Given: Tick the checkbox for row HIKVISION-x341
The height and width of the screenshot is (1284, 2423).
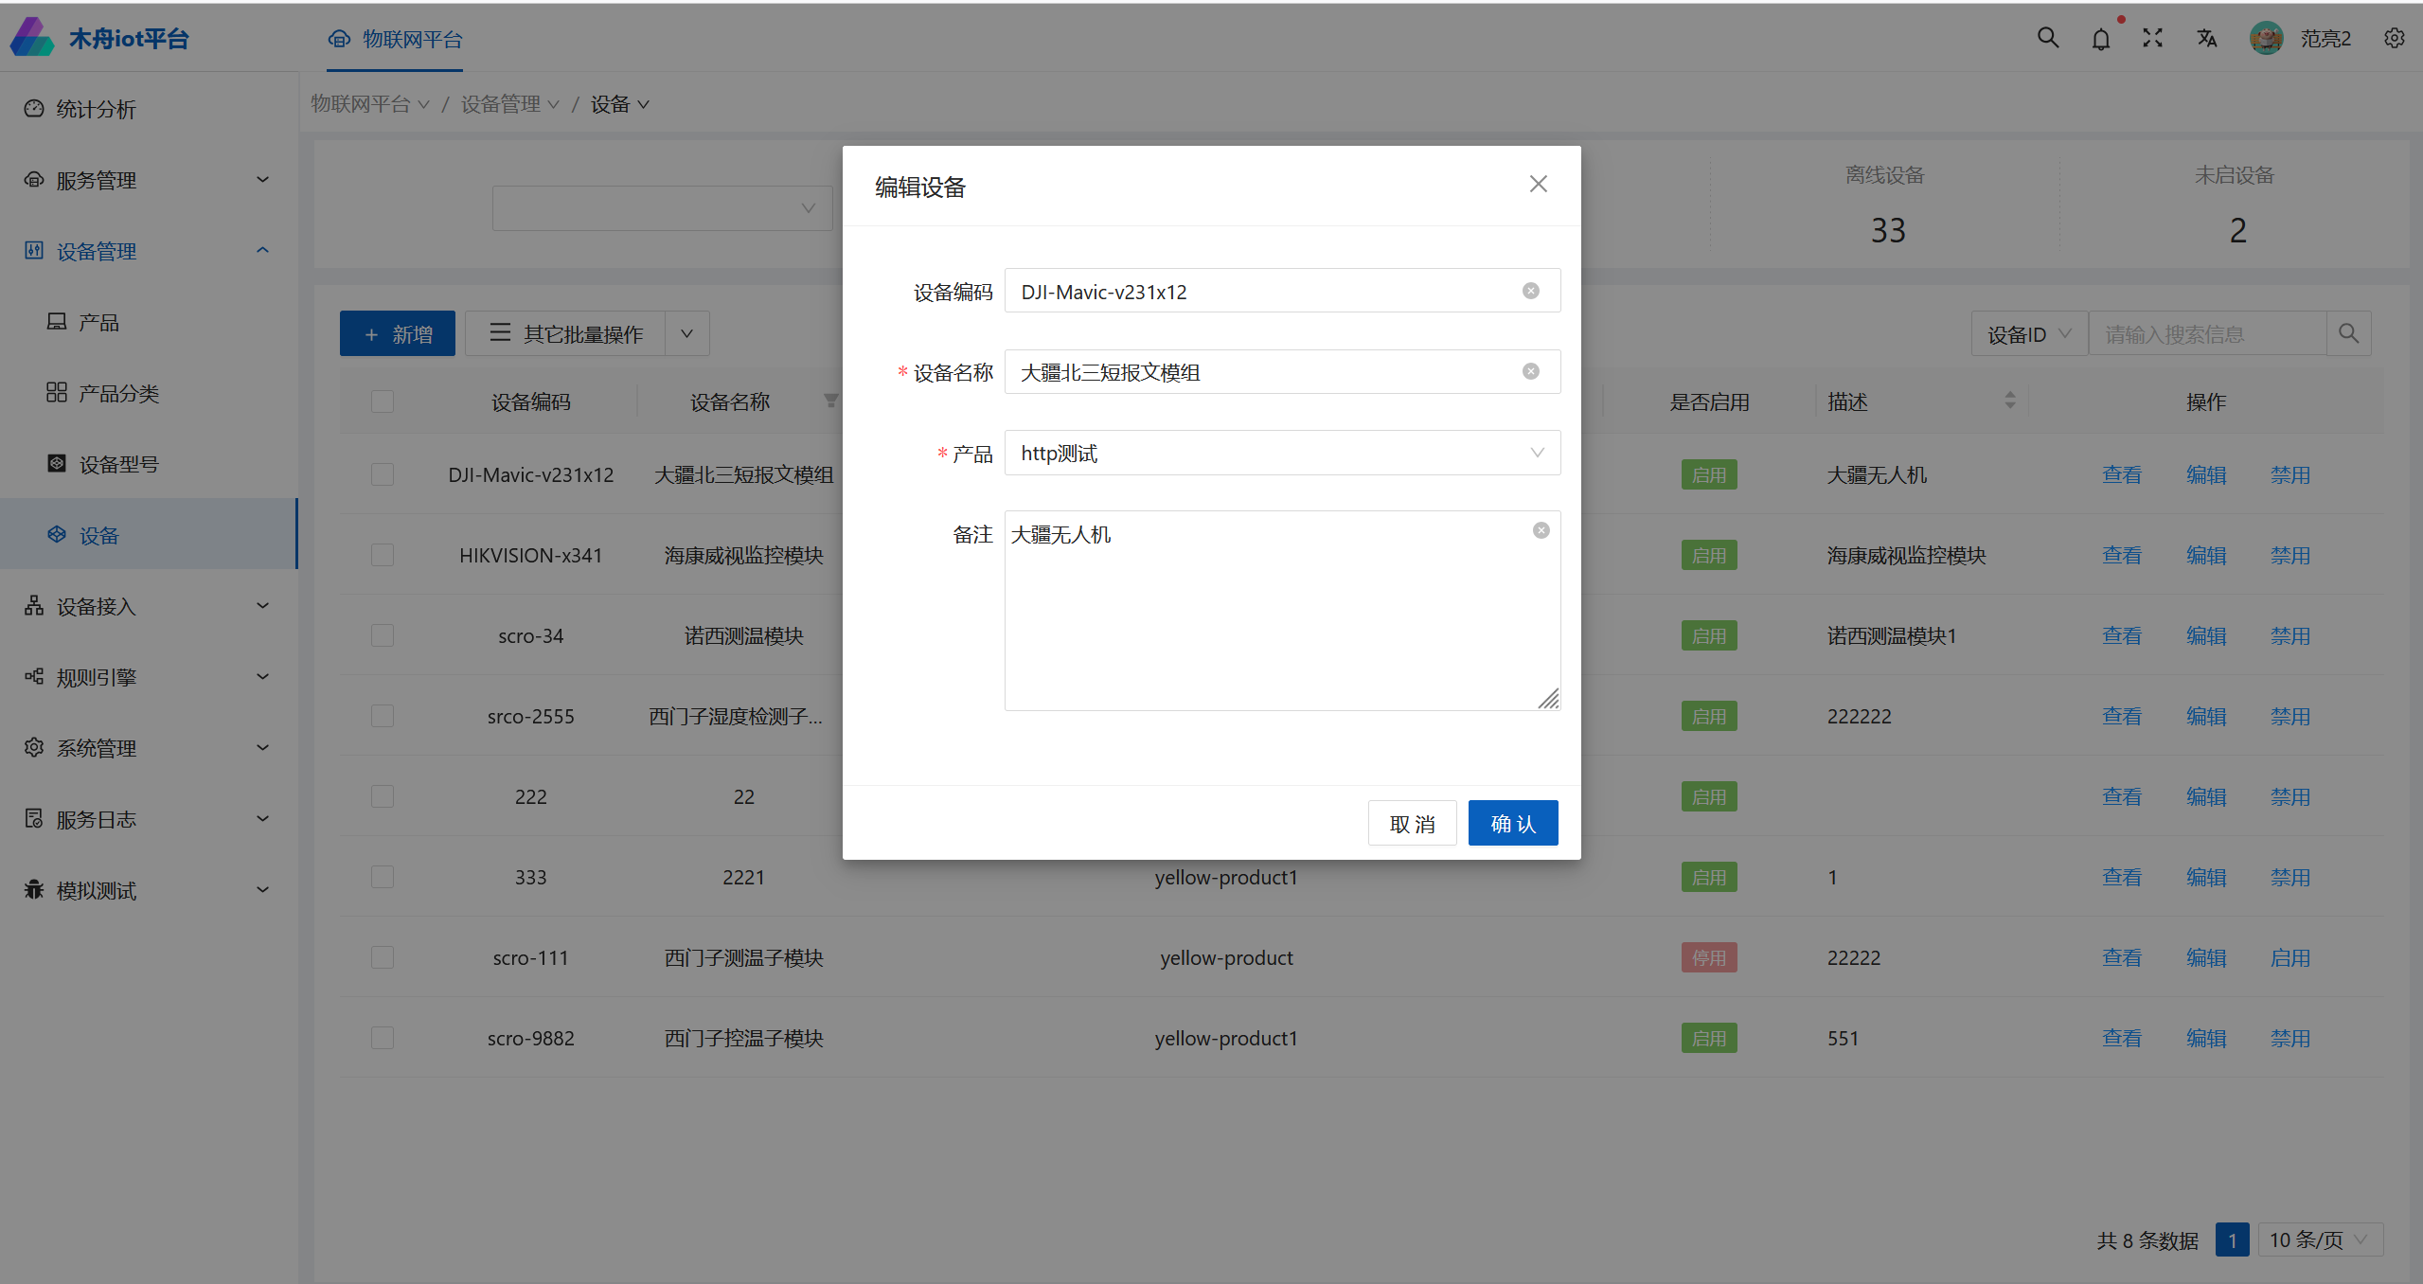Looking at the screenshot, I should 383,555.
